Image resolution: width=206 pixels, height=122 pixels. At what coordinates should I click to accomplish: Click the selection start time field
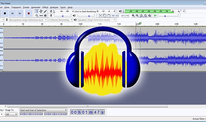[31, 114]
